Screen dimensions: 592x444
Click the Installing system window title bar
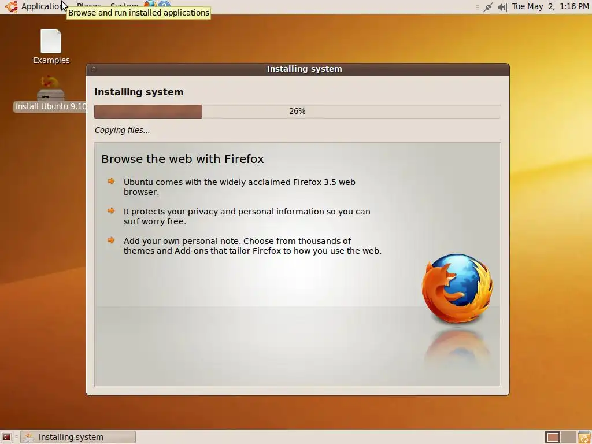298,69
